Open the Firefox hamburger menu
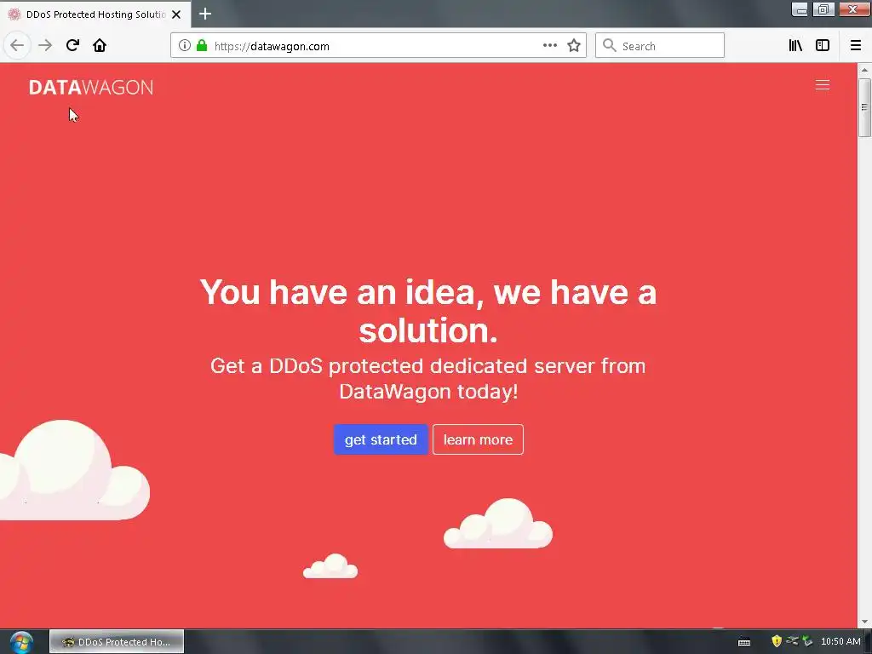Viewport: 872px width, 654px height. 856,46
